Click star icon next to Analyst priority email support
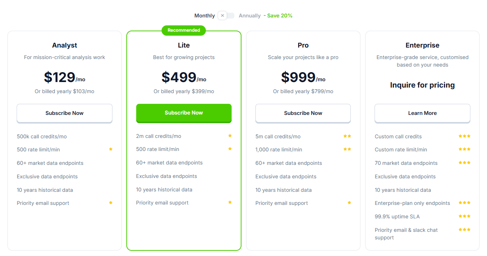Viewport: 487px width, 256px height. tap(111, 203)
